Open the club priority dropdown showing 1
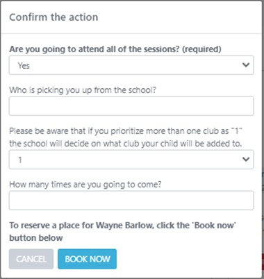Screen dimensions: 264x279 pyautogui.click(x=131, y=160)
